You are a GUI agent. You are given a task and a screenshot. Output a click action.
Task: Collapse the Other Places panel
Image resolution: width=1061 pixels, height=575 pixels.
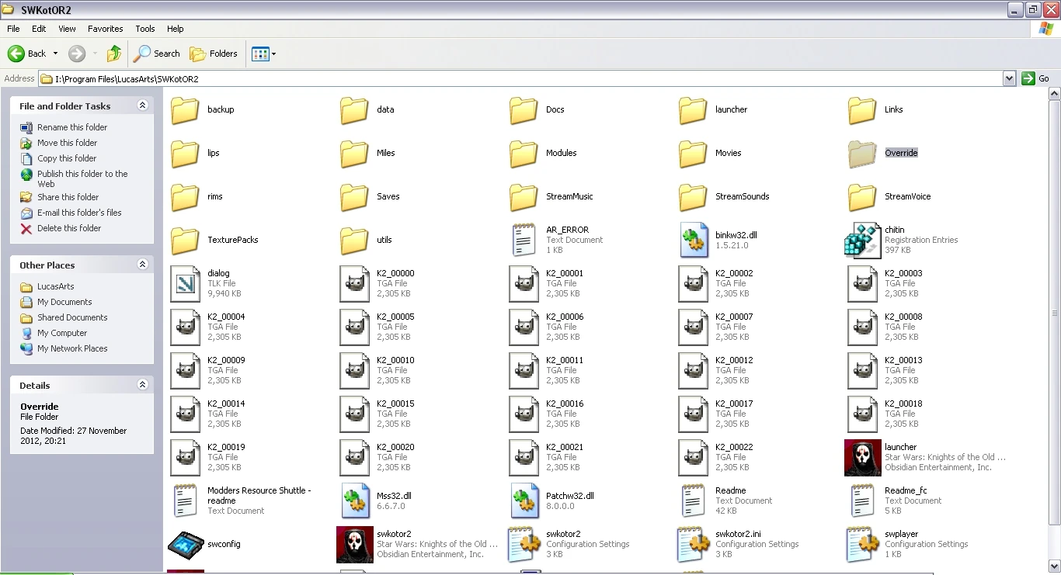tap(142, 265)
